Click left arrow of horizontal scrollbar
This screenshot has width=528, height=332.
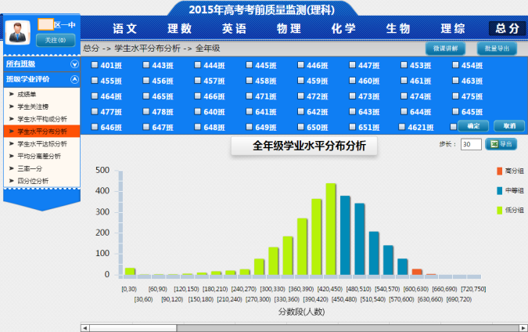pos(84,328)
